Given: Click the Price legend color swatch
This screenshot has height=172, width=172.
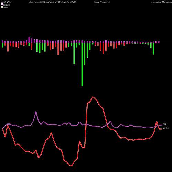Looking at the screenshot, I should click(2, 7).
